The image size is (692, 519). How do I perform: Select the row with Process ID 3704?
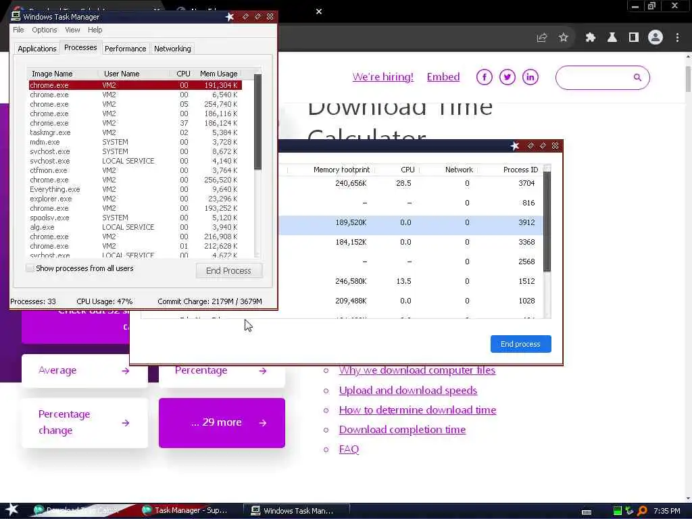[410, 183]
